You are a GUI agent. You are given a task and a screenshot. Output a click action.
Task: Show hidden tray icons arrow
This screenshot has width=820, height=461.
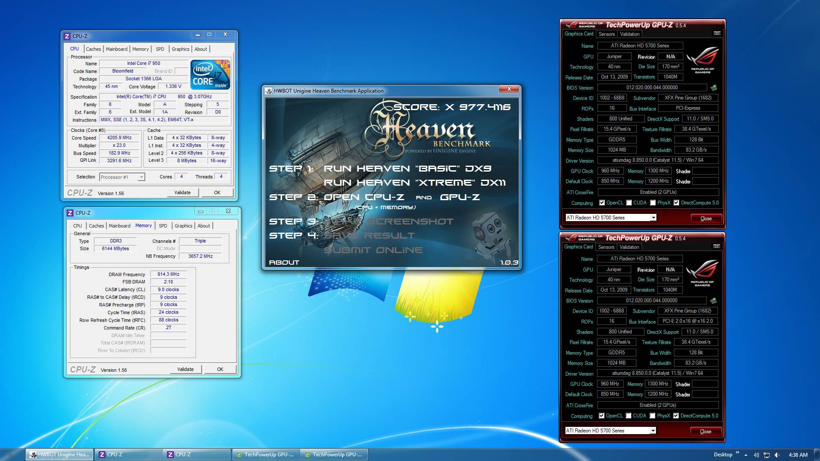pyautogui.click(x=746, y=455)
